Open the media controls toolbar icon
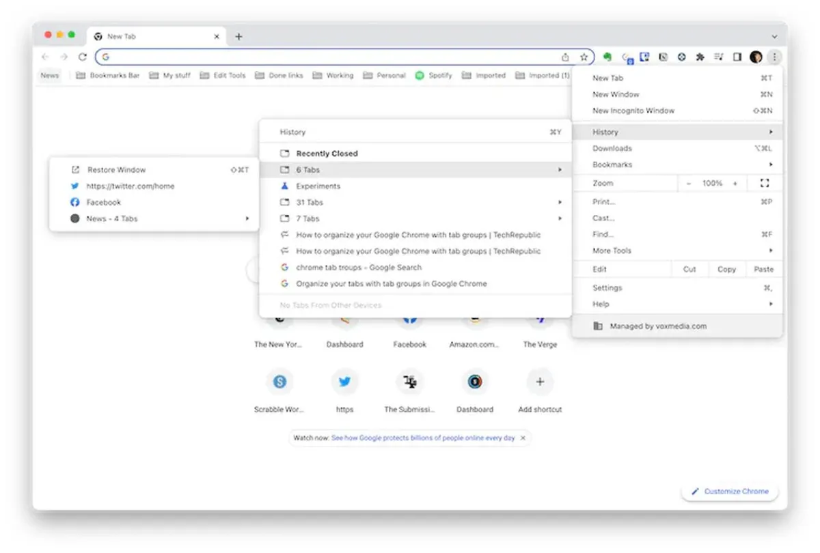 point(719,57)
